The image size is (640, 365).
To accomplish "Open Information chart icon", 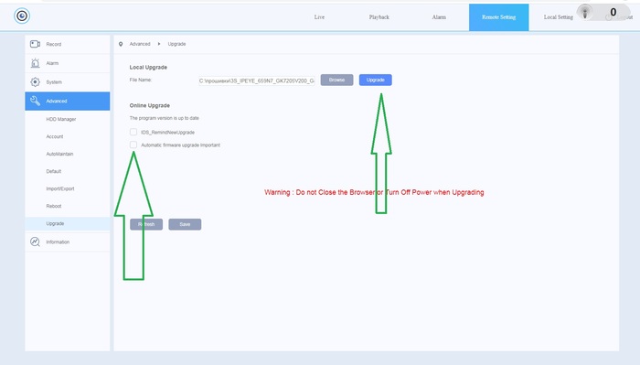I will tap(35, 242).
